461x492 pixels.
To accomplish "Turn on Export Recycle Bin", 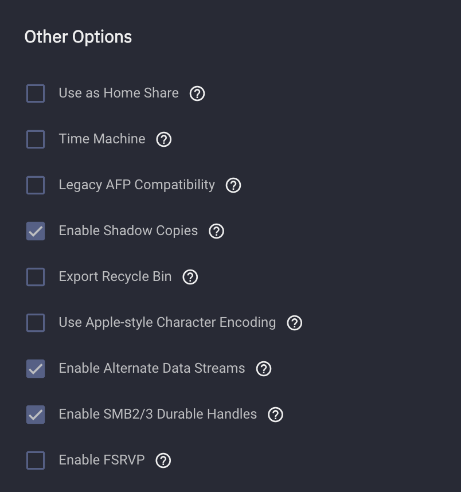I will tap(35, 277).
